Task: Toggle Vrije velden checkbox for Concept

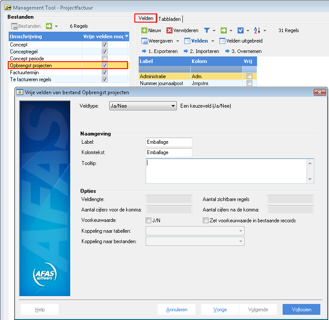Action: 104,45
